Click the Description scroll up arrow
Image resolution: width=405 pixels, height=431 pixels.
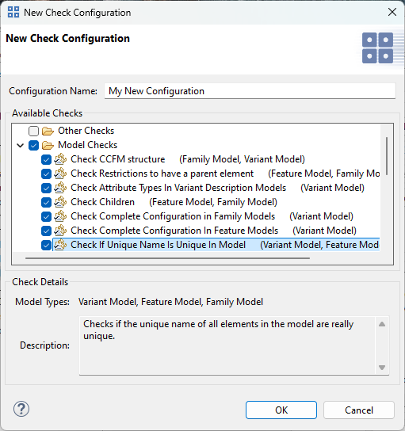point(382,324)
